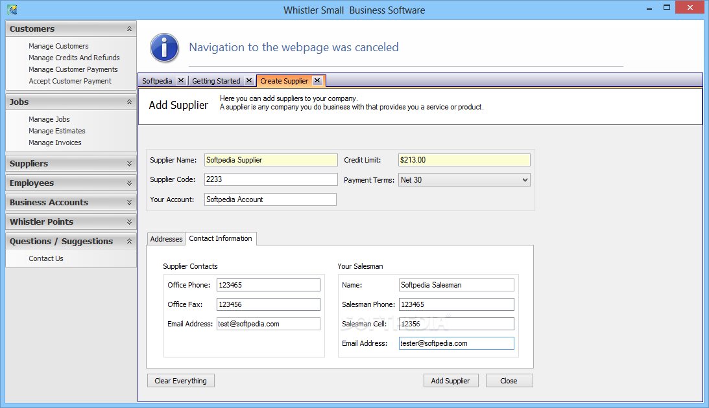
Task: Expand the Whistler Points panel
Action: pos(129,221)
